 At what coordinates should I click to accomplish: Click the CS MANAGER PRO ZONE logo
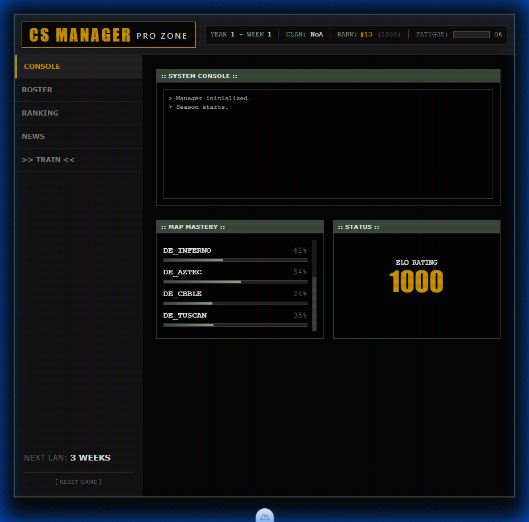pos(108,35)
